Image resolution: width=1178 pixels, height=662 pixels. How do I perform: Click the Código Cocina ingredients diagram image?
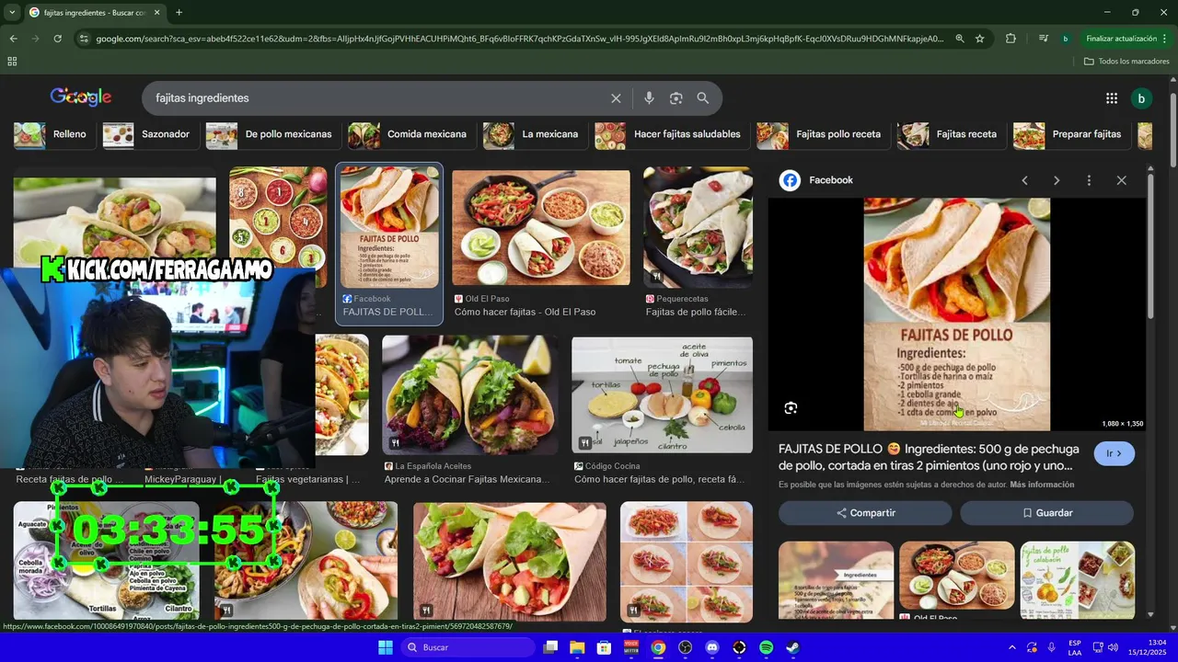[662, 394]
